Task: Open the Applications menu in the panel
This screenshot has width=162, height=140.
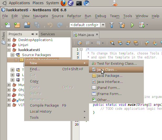Action: [x=19, y=3]
